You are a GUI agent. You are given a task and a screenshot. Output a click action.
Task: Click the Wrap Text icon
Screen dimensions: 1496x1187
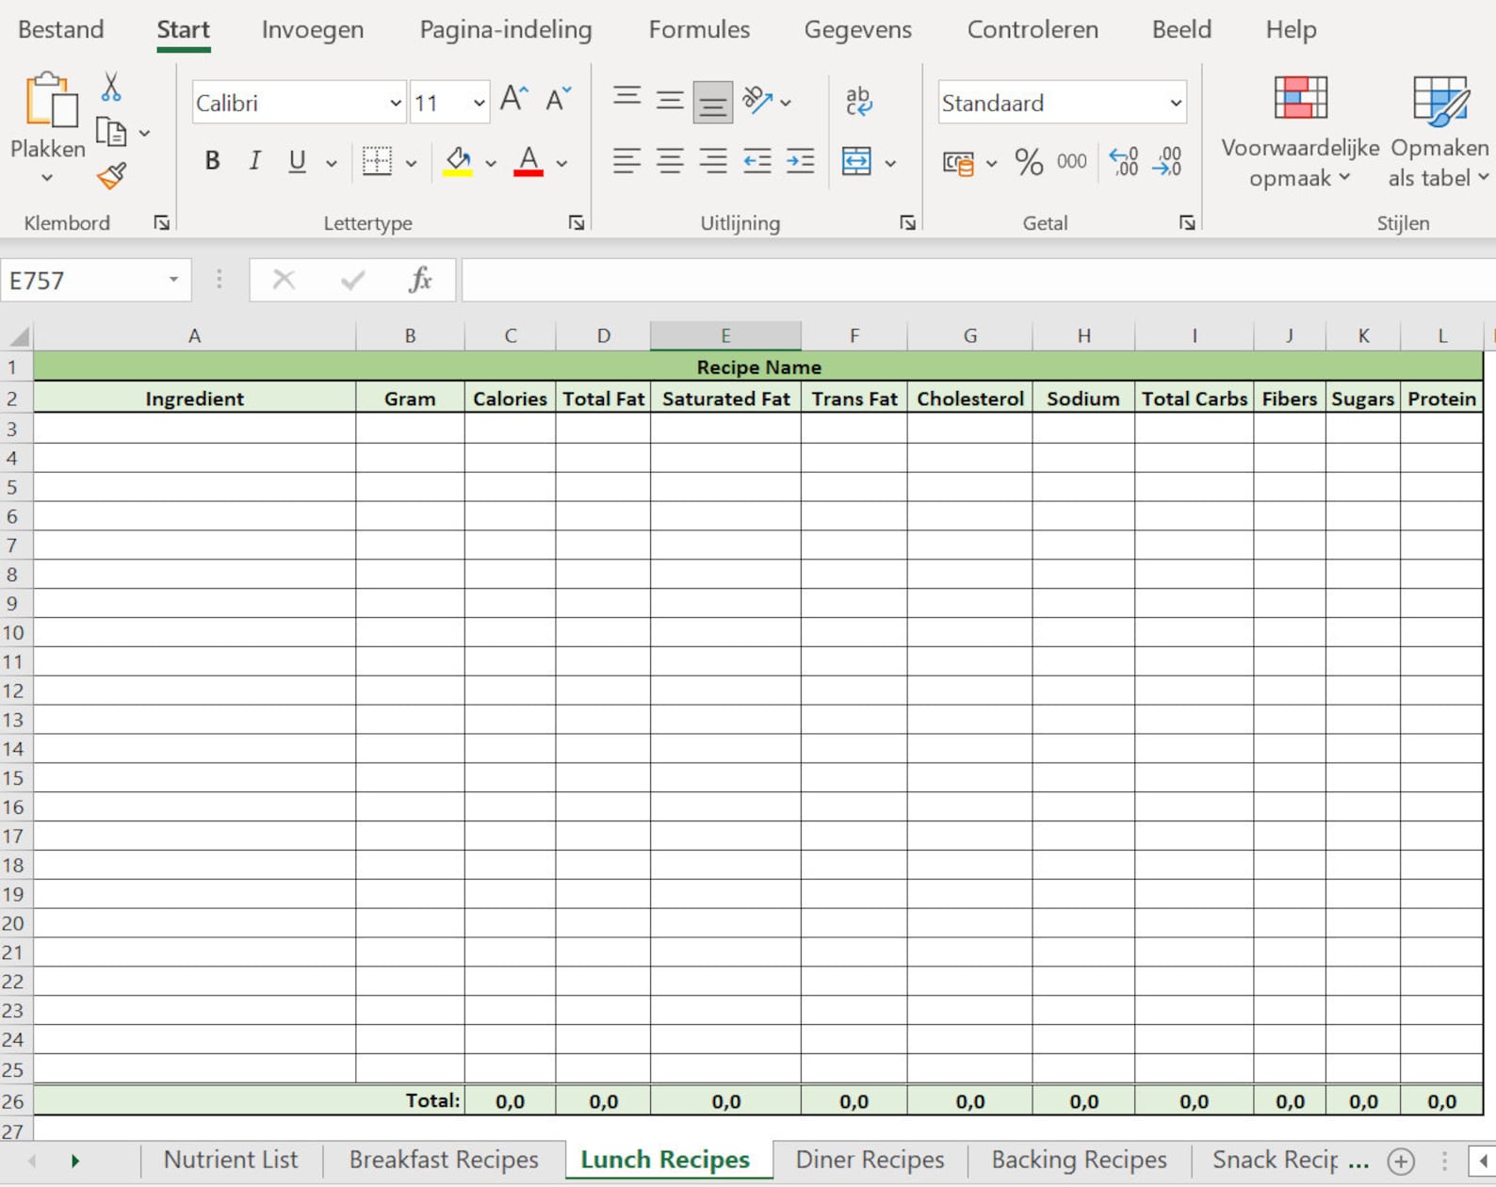coord(858,100)
